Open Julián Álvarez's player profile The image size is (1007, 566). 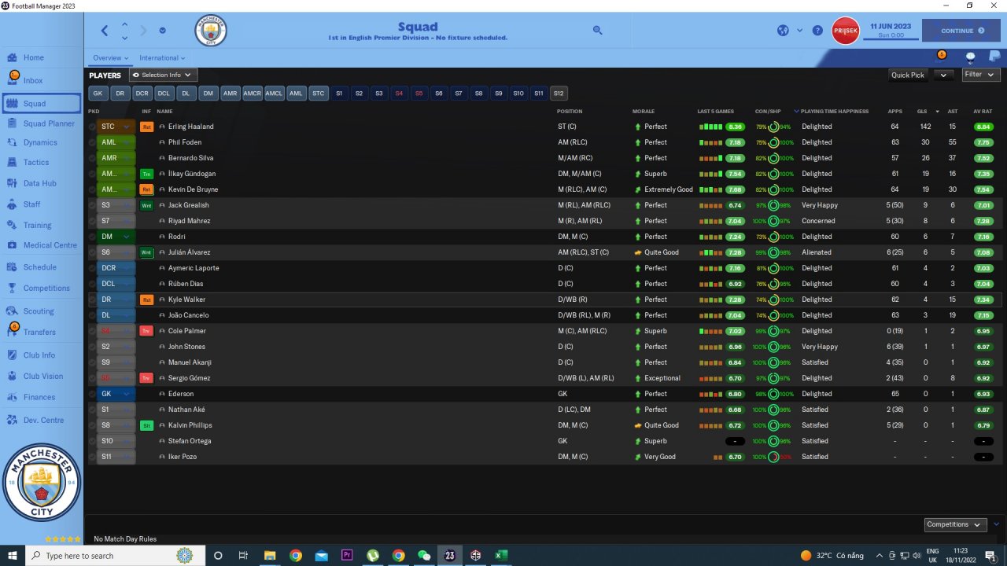[x=189, y=252]
